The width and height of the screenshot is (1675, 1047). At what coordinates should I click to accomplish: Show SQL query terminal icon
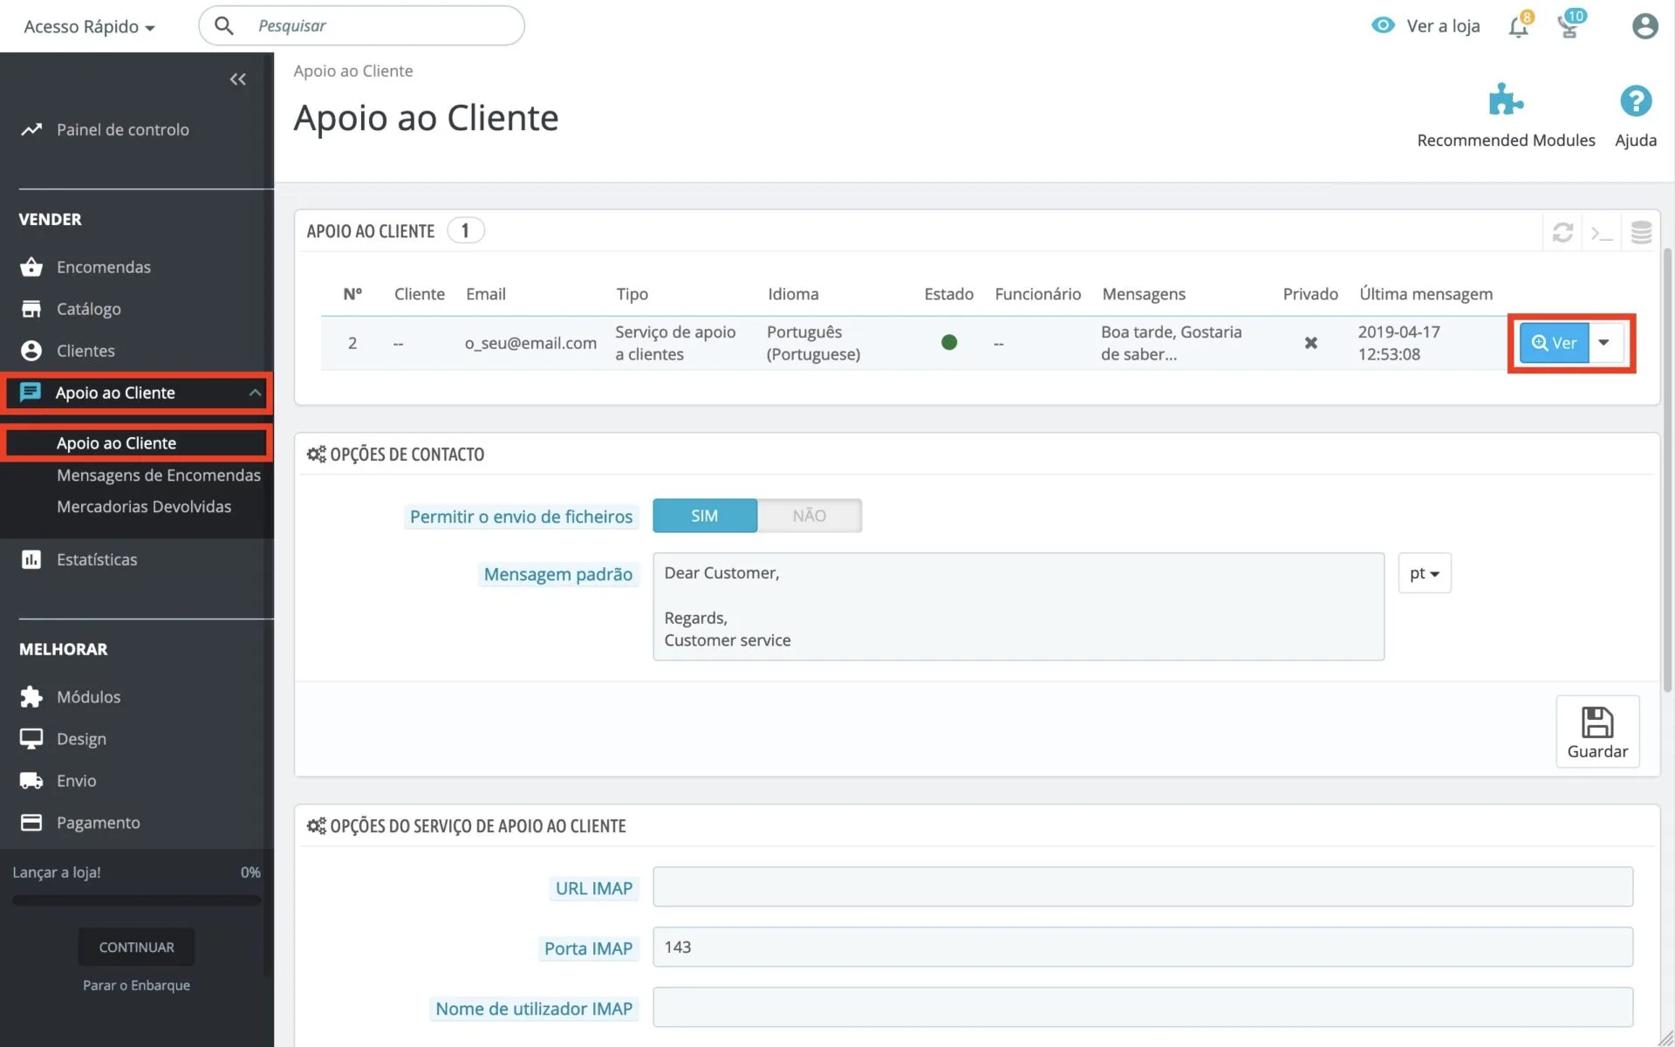pos(1602,232)
